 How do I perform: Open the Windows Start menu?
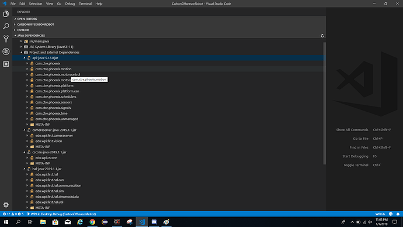coord(6,222)
